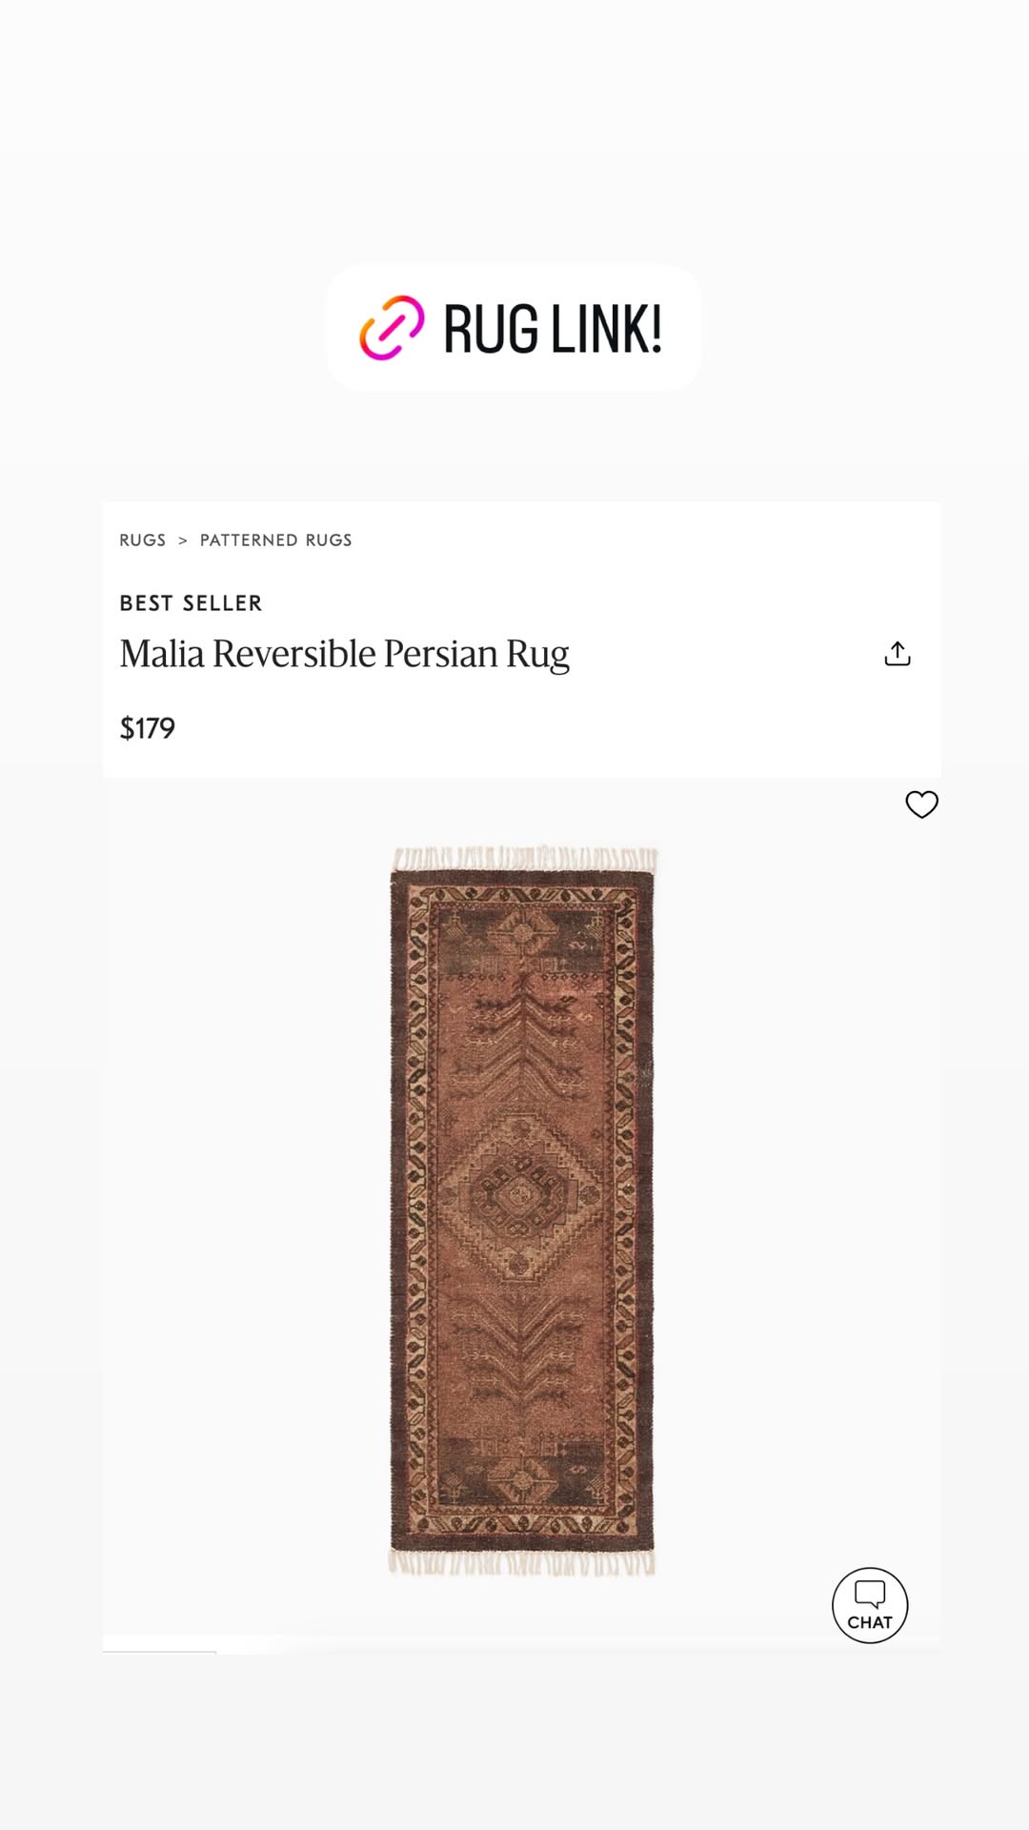Click the image carousel progress bar
Screen dimensions: 1029x1830
click(159, 1652)
